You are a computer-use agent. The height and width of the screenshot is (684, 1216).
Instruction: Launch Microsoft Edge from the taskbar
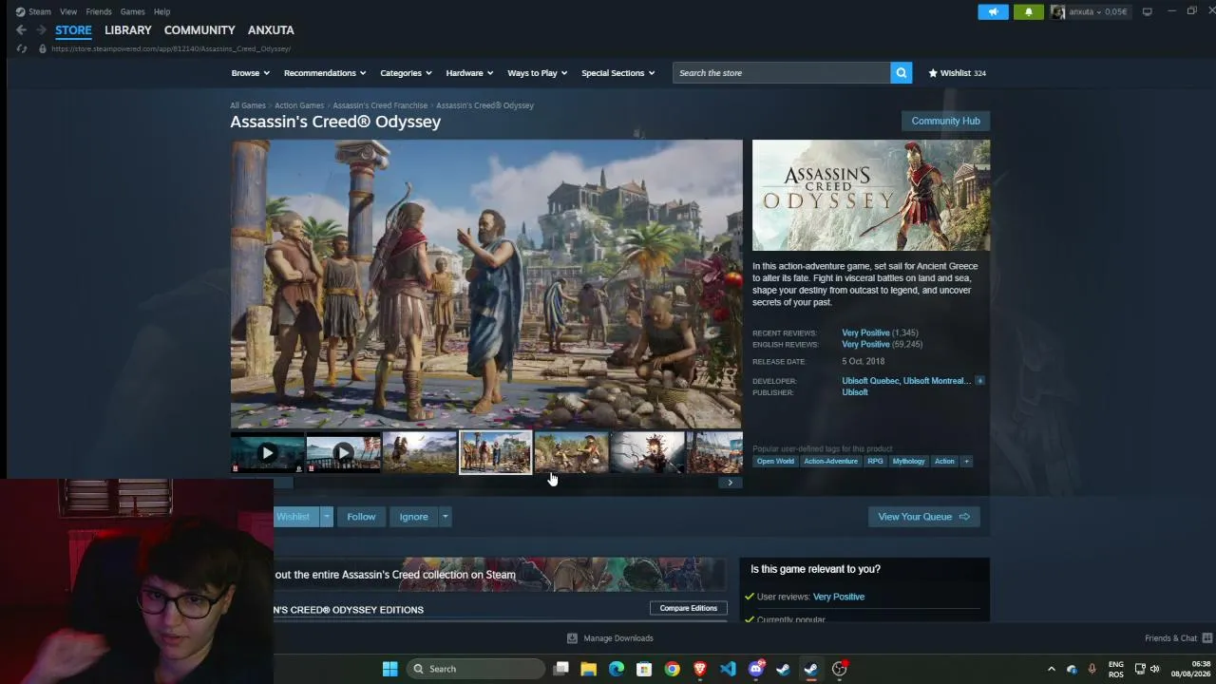tap(616, 669)
